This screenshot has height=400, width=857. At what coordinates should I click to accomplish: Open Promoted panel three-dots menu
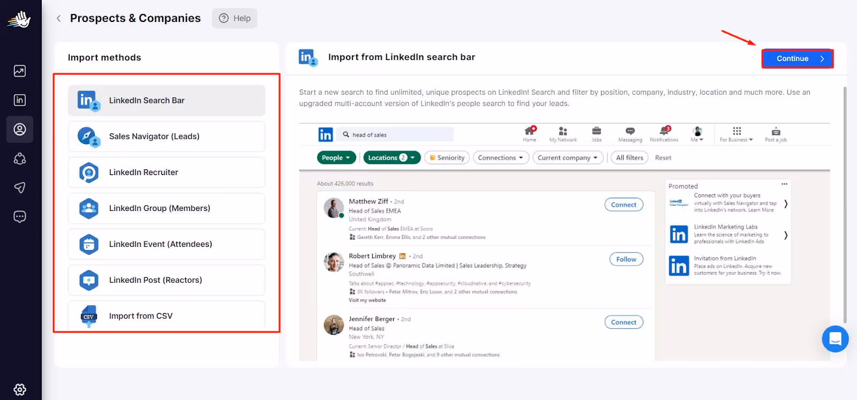[784, 184]
